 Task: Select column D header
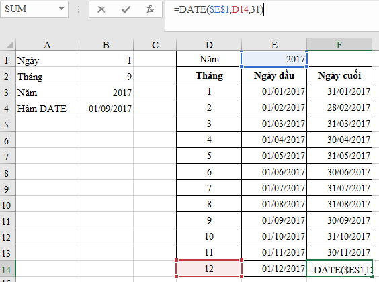pos(209,45)
